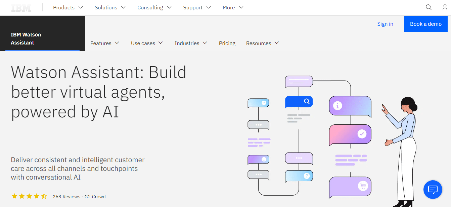Open the search magnifier icon

429,7
